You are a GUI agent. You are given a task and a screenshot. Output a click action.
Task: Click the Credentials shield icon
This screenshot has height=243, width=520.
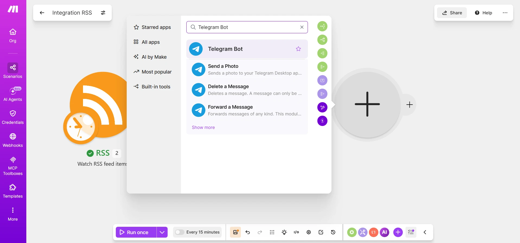[x=13, y=113]
